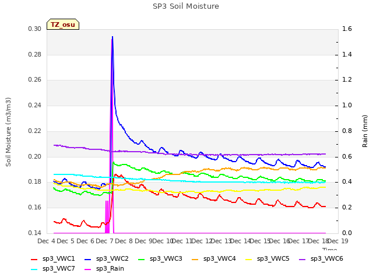Click the 0.0 right axis value
This screenshot has height=280, width=373.
coord(347,233)
